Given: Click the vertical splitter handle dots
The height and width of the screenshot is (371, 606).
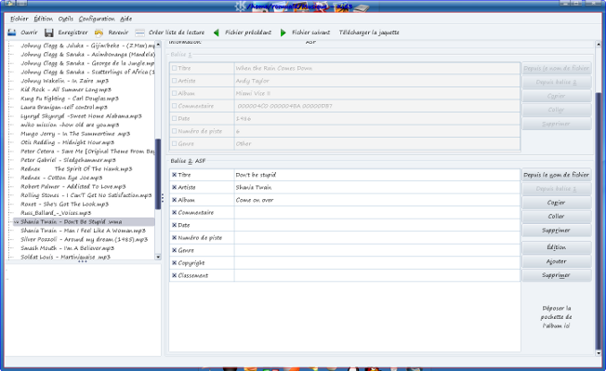Looking at the screenshot, I should [x=163, y=198].
